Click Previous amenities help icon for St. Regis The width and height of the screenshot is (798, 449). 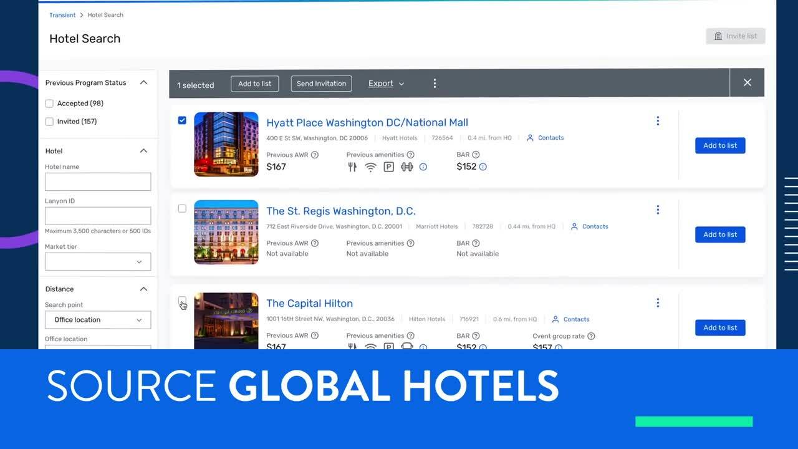(411, 243)
